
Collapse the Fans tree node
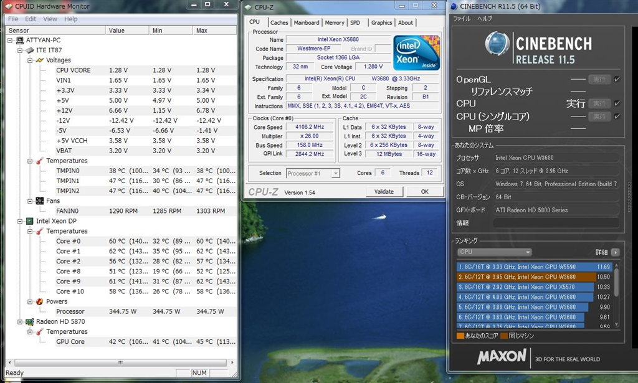pos(30,201)
